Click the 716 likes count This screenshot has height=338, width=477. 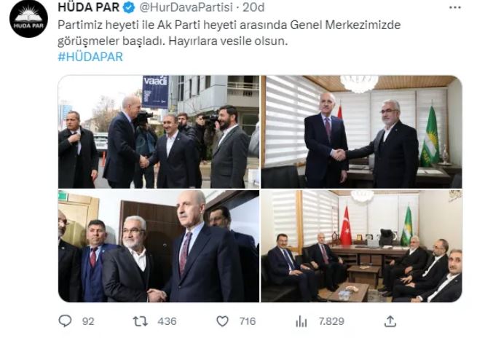click(x=248, y=321)
